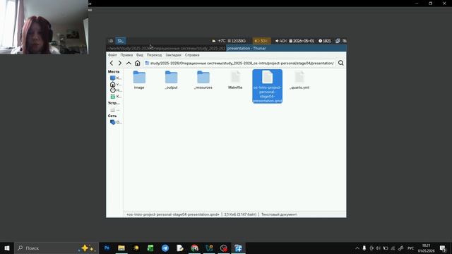The width and height of the screenshot is (452, 254).
Task: Click the volume 40% indicator in the status bar
Action: tap(281, 41)
